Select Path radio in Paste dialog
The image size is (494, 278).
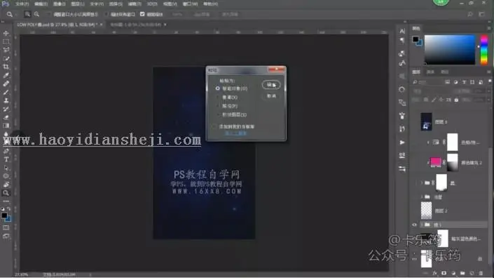218,106
